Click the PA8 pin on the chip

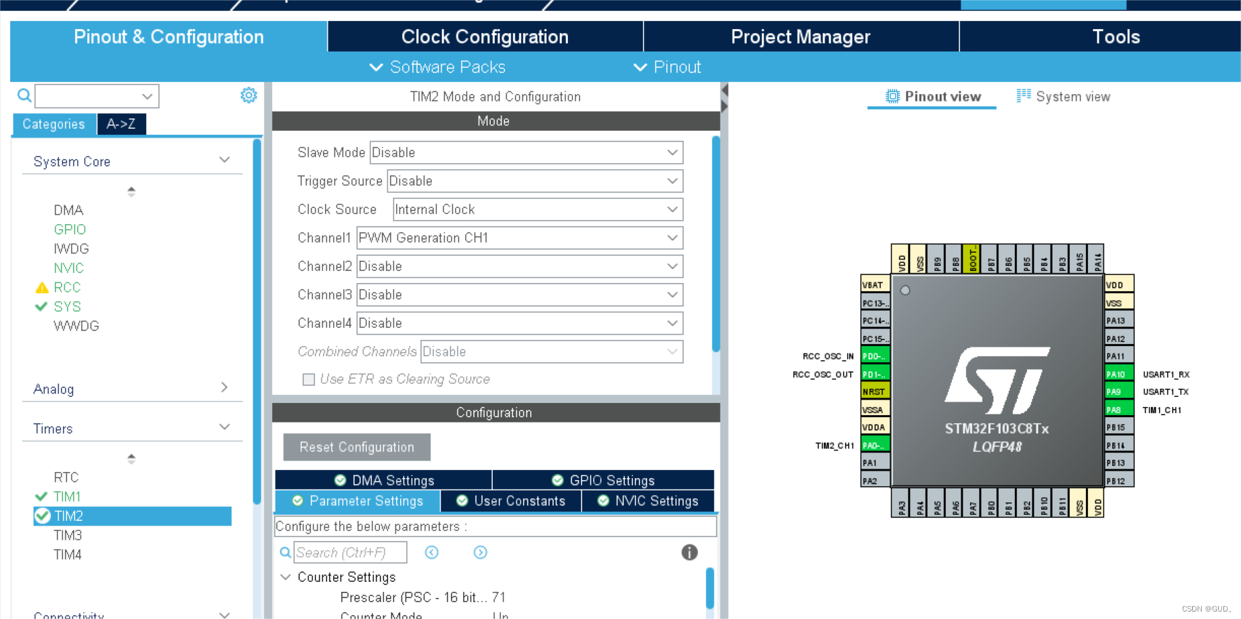1118,410
